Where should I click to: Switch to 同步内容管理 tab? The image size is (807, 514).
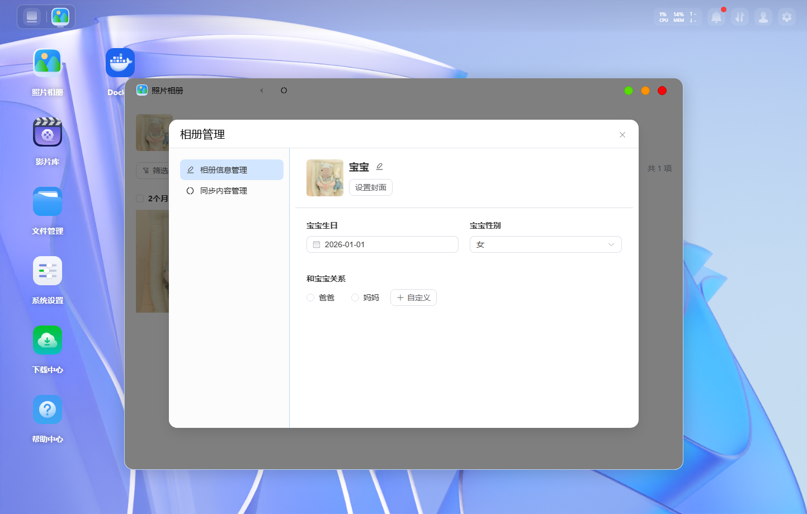pos(232,191)
